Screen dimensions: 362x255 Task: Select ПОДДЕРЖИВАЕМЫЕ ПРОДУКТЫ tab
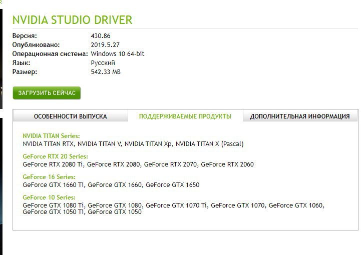pyautogui.click(x=185, y=116)
